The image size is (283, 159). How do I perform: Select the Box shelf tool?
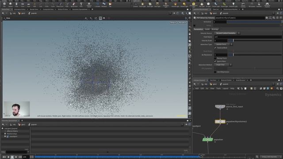click(4, 4)
